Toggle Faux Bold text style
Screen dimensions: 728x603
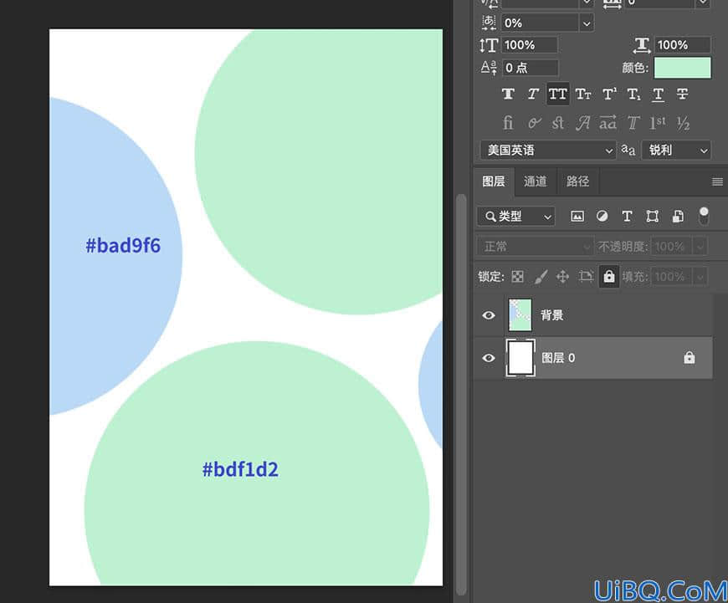[509, 95]
